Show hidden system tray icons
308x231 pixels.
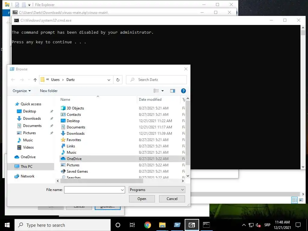244,225
